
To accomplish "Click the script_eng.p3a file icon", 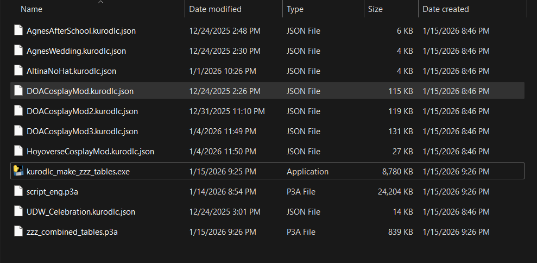I will [18, 191].
